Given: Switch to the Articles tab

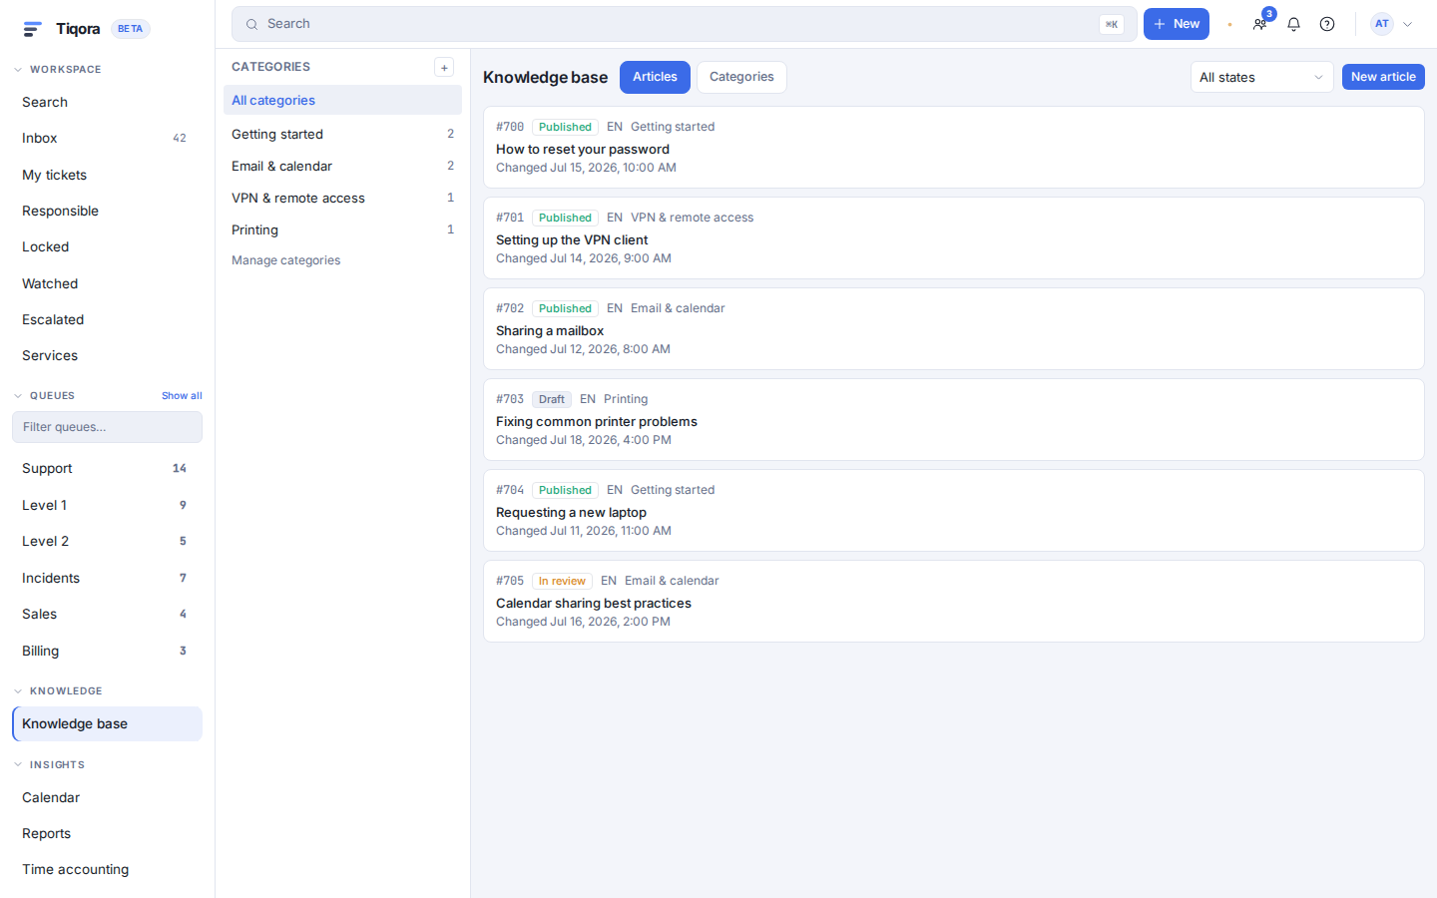Looking at the screenshot, I should 655,77.
